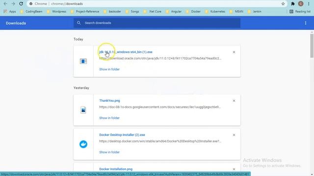This screenshot has width=314, height=176.
Task: Open the Songs bookmark folder
Action: [132, 12]
